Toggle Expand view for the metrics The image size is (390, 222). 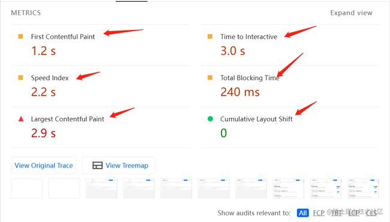351,13
